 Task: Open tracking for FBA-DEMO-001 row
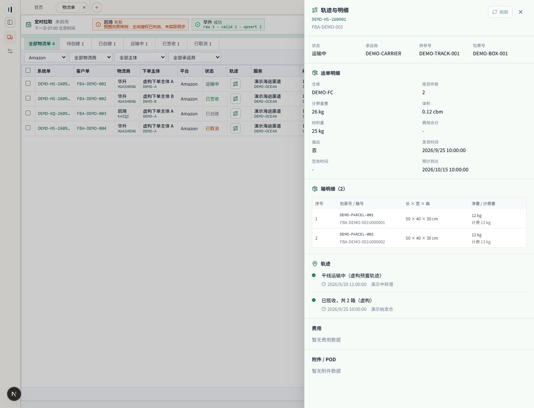pyautogui.click(x=235, y=84)
